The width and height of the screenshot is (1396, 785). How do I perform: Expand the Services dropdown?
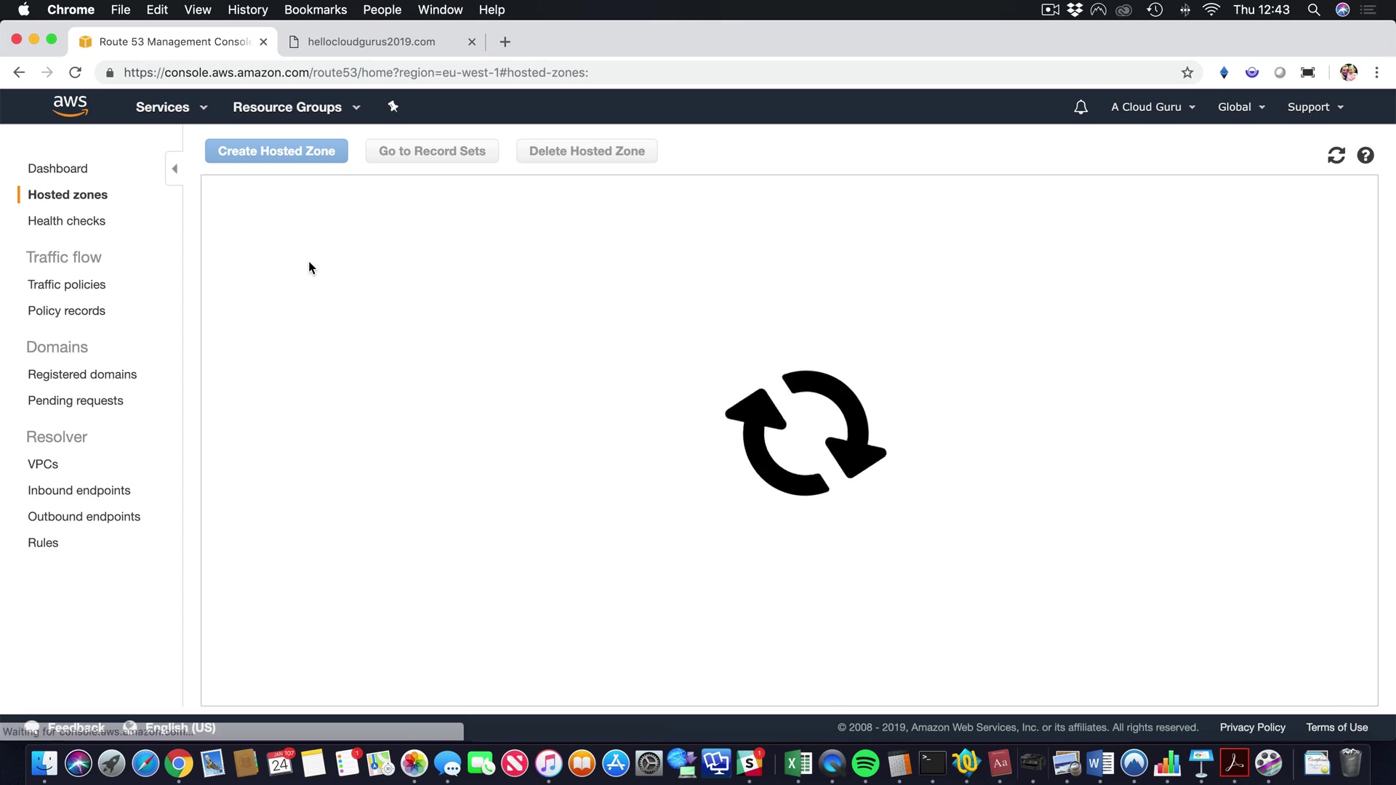coord(171,107)
